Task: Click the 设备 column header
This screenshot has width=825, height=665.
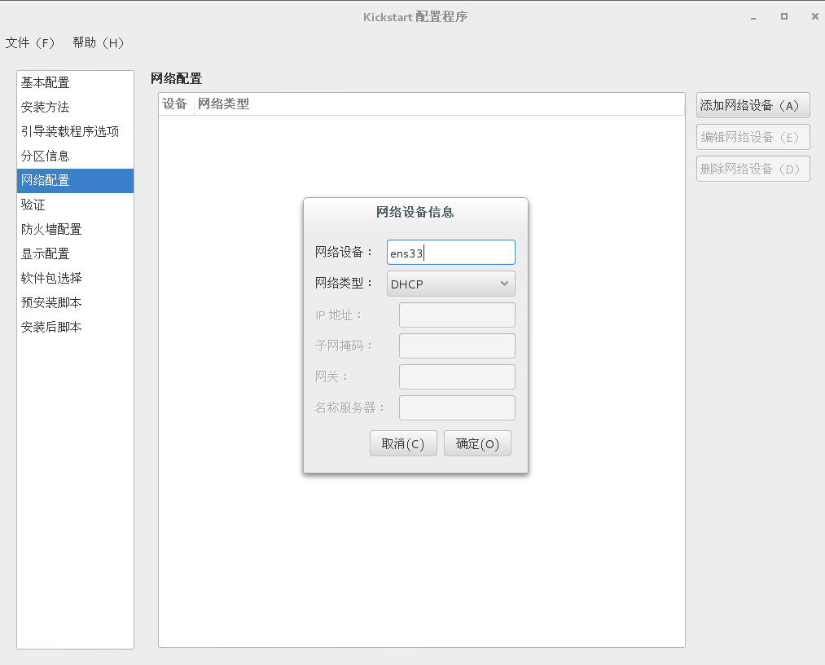Action: tap(176, 103)
